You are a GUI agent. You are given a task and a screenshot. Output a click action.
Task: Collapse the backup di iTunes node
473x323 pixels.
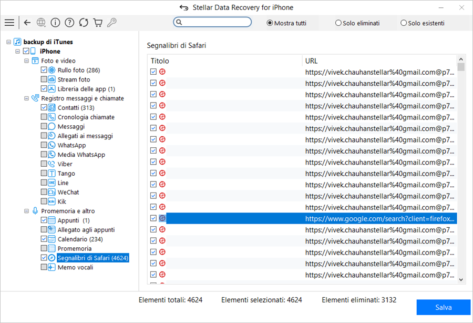click(9, 42)
